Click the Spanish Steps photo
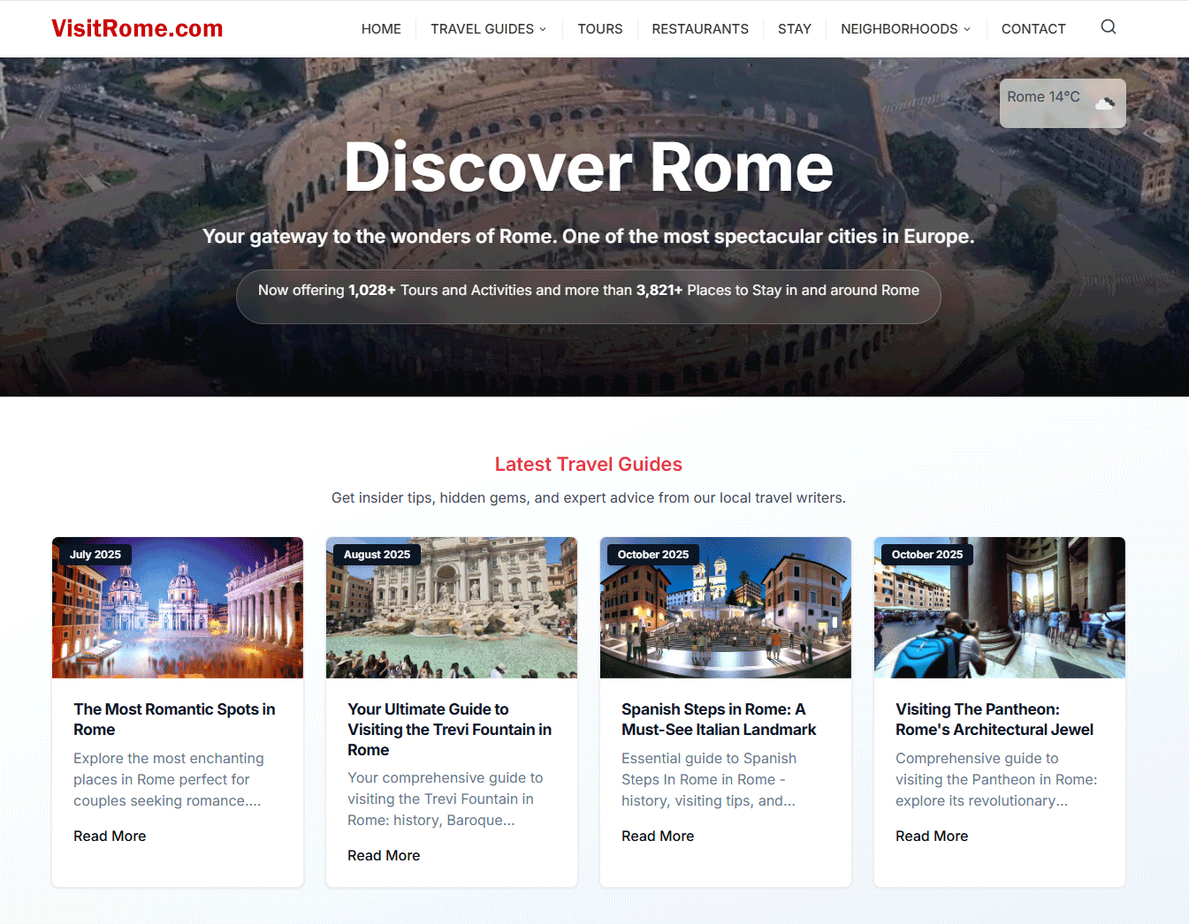 click(x=725, y=607)
